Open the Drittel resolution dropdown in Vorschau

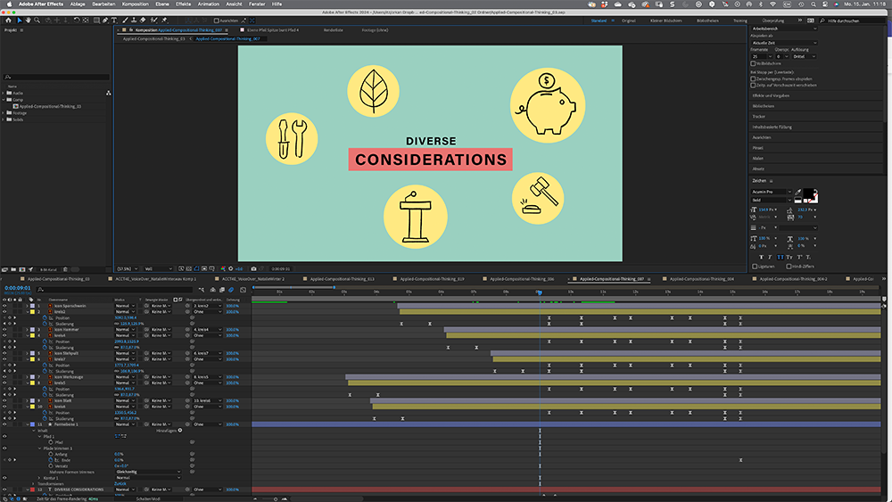[805, 56]
